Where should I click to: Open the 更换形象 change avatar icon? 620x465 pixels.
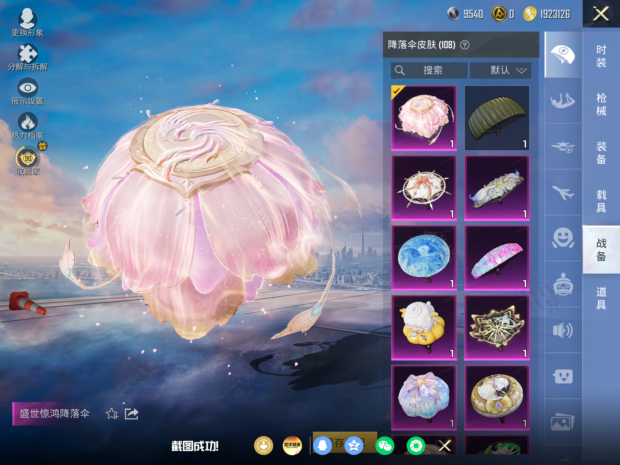pos(28,23)
